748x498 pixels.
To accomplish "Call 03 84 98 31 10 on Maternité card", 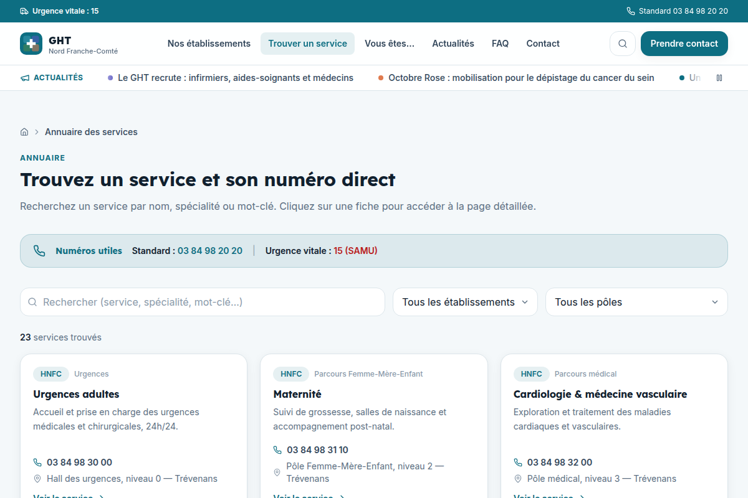I will (x=317, y=450).
